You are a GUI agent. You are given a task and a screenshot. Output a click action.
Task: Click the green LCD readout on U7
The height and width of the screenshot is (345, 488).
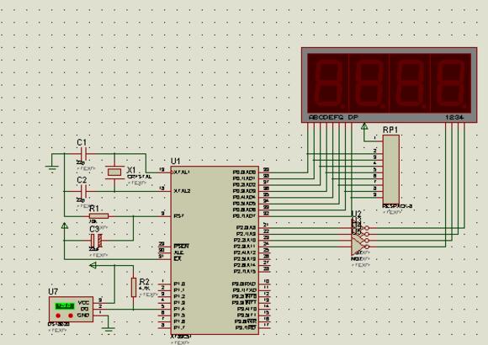(x=65, y=306)
